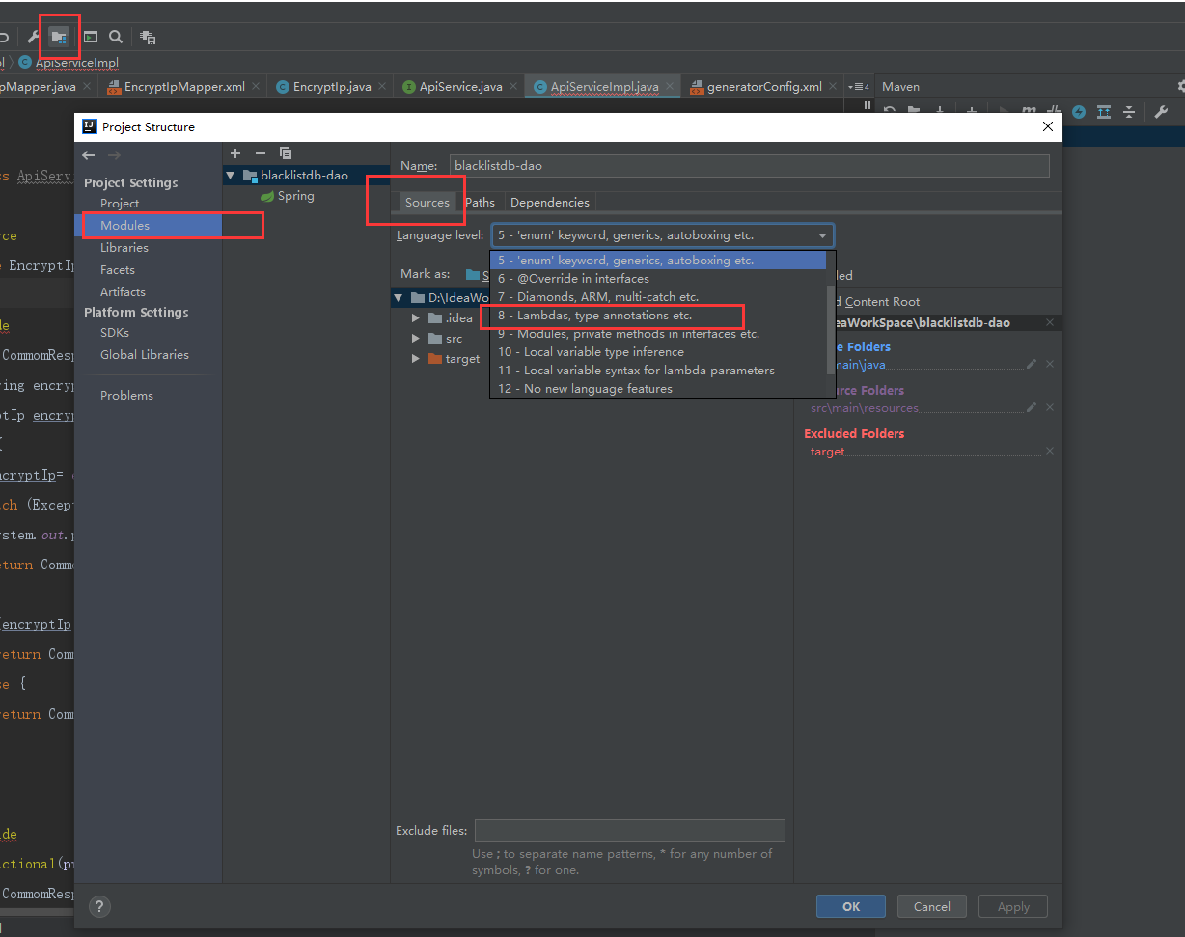Switch to the Dependencies tab

[x=549, y=202]
